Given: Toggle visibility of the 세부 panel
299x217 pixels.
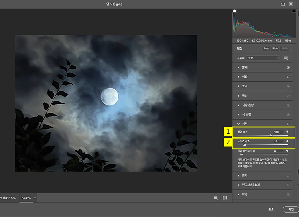Looking at the screenshot, I should (288, 124).
